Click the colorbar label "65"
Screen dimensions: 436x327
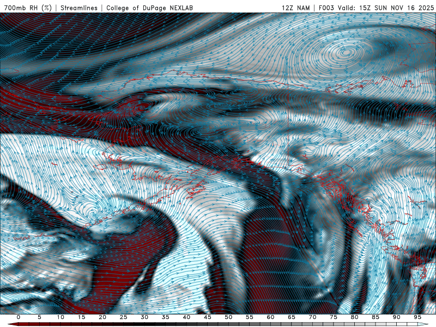[x=292, y=317]
